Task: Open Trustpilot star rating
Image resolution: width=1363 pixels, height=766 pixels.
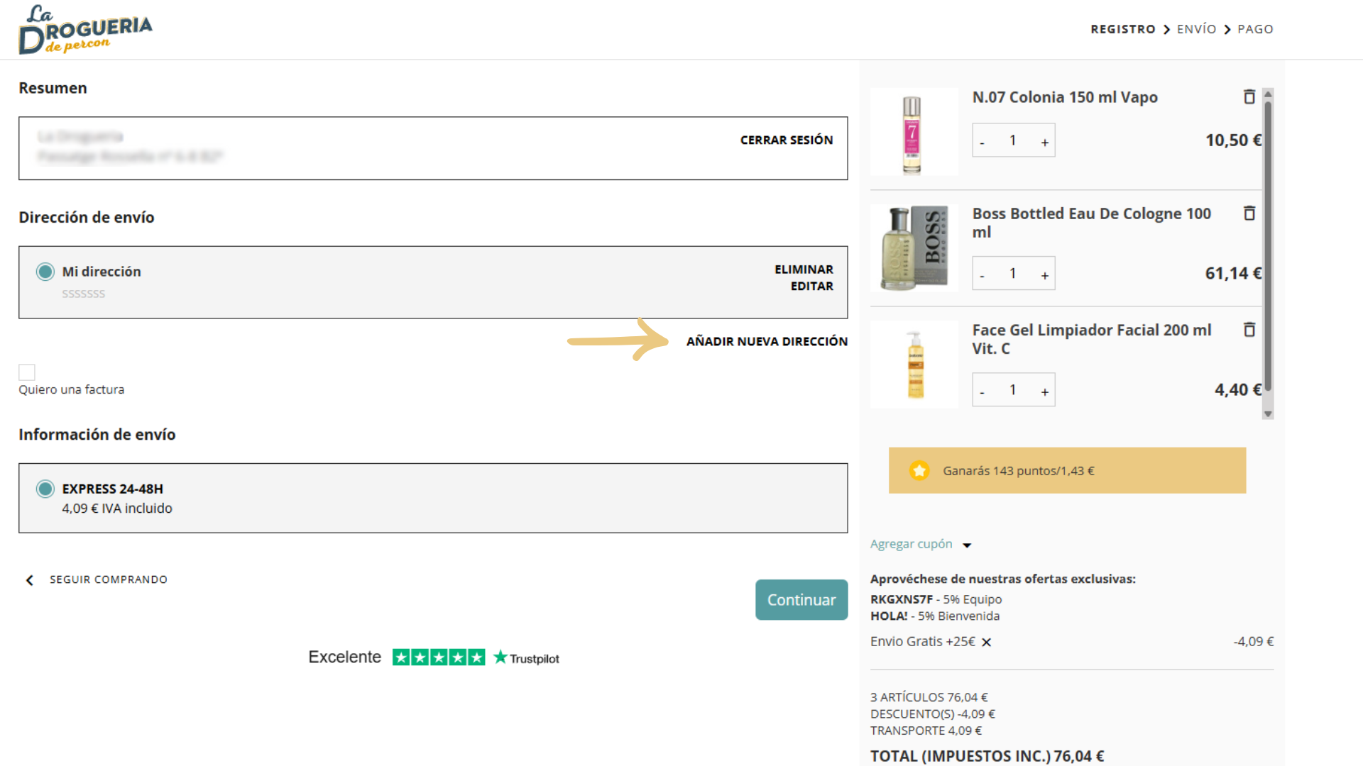Action: coord(439,657)
